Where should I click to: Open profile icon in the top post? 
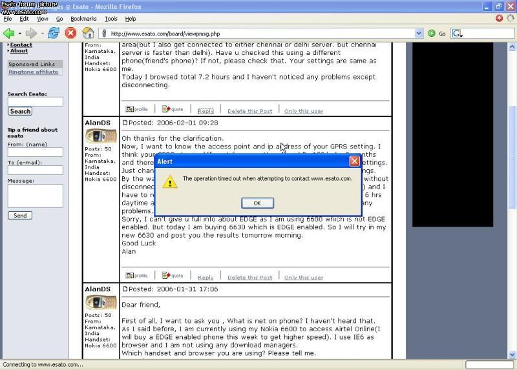point(136,109)
